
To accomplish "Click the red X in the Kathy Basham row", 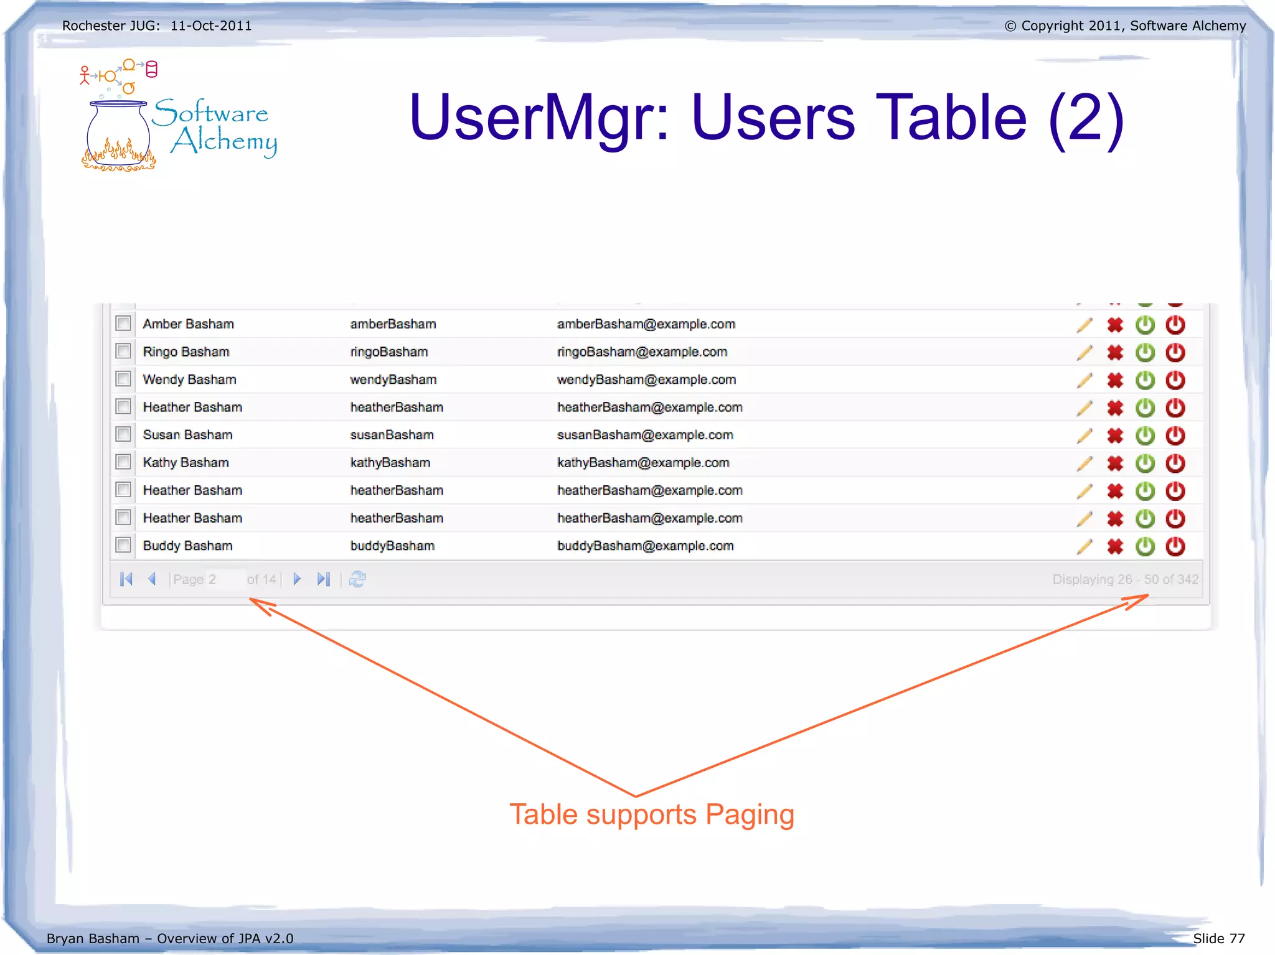I will pyautogui.click(x=1115, y=464).
